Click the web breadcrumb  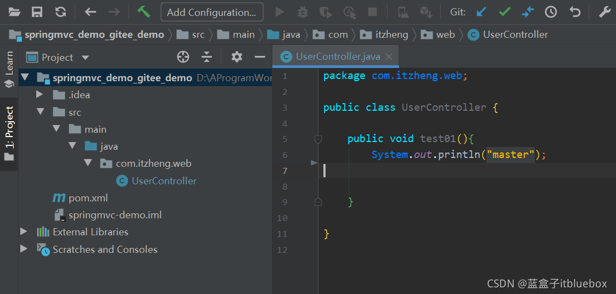point(438,35)
